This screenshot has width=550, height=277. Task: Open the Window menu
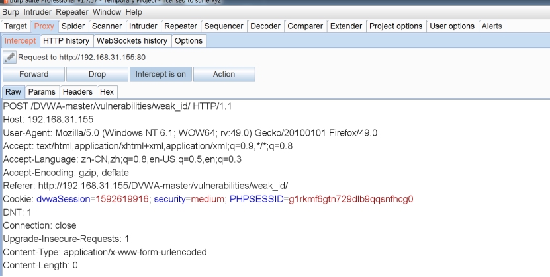coord(107,12)
